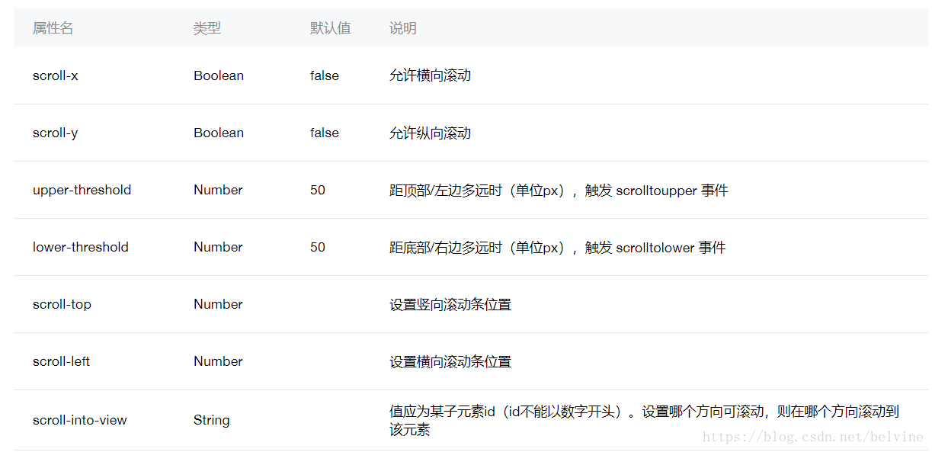The height and width of the screenshot is (452, 932).
Task: Select the scroll-y property name
Action: [56, 133]
